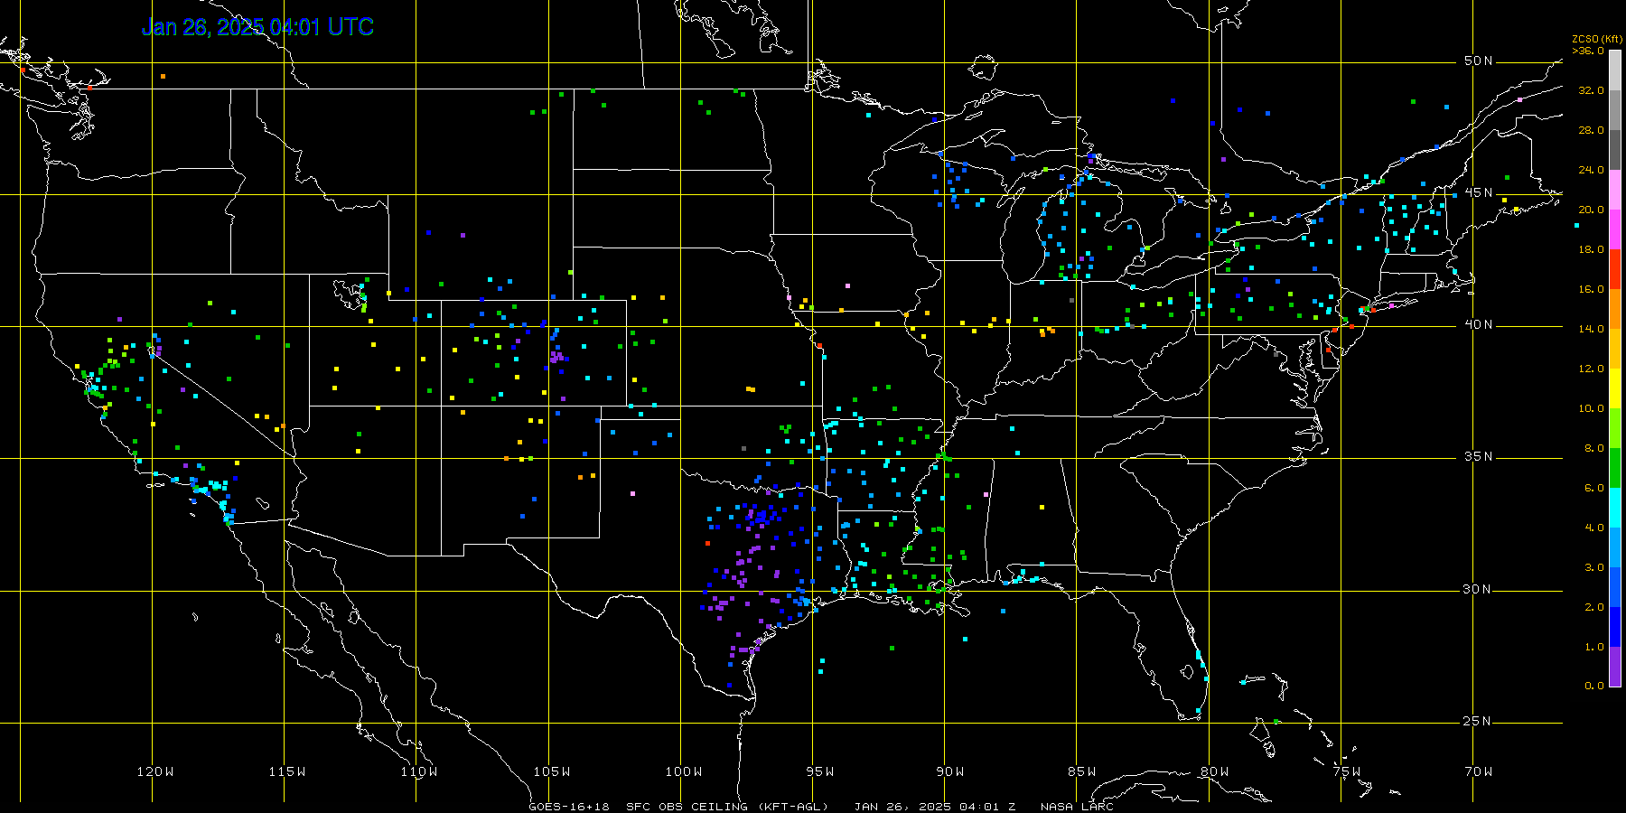
Task: Click the '100W' longitude label
Action: 684,771
